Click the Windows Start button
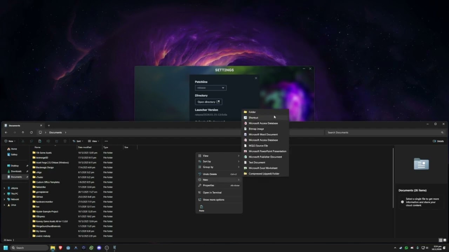Image resolution: width=449 pixels, height=252 pixels. point(6,248)
